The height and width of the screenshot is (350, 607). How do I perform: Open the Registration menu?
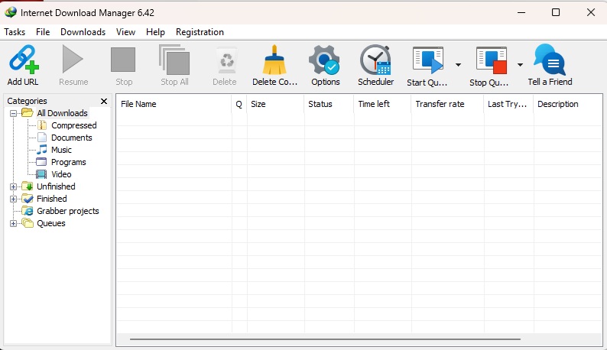[200, 32]
